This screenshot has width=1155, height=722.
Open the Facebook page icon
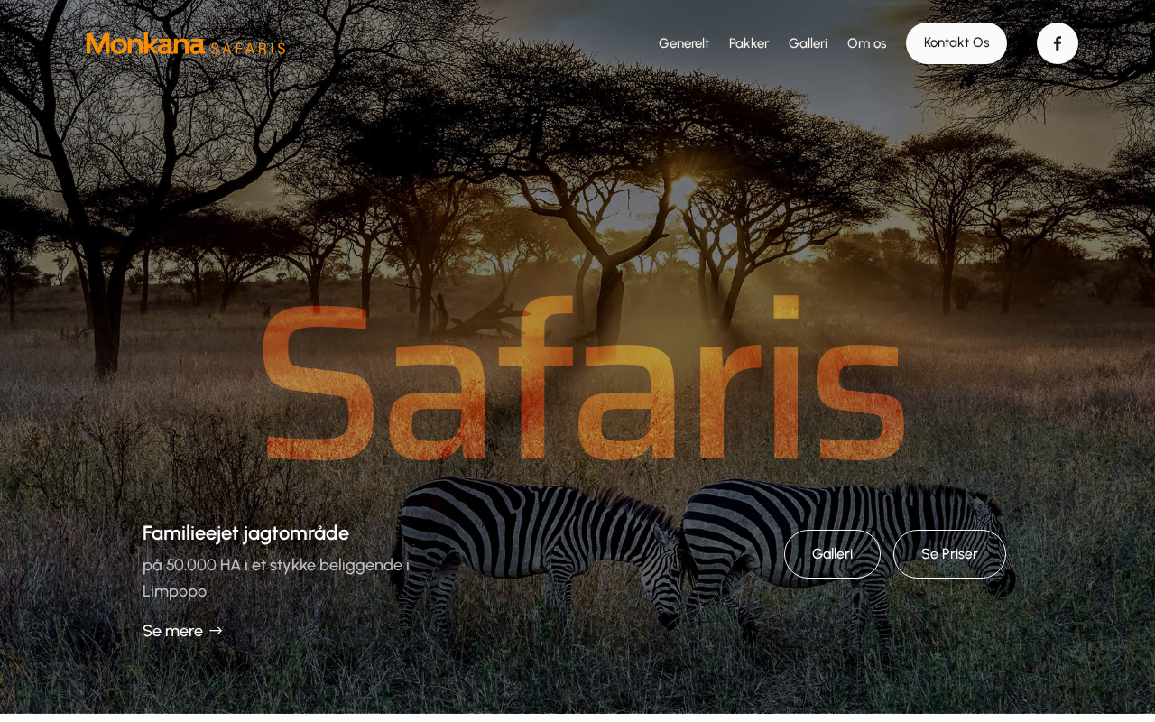coord(1058,43)
